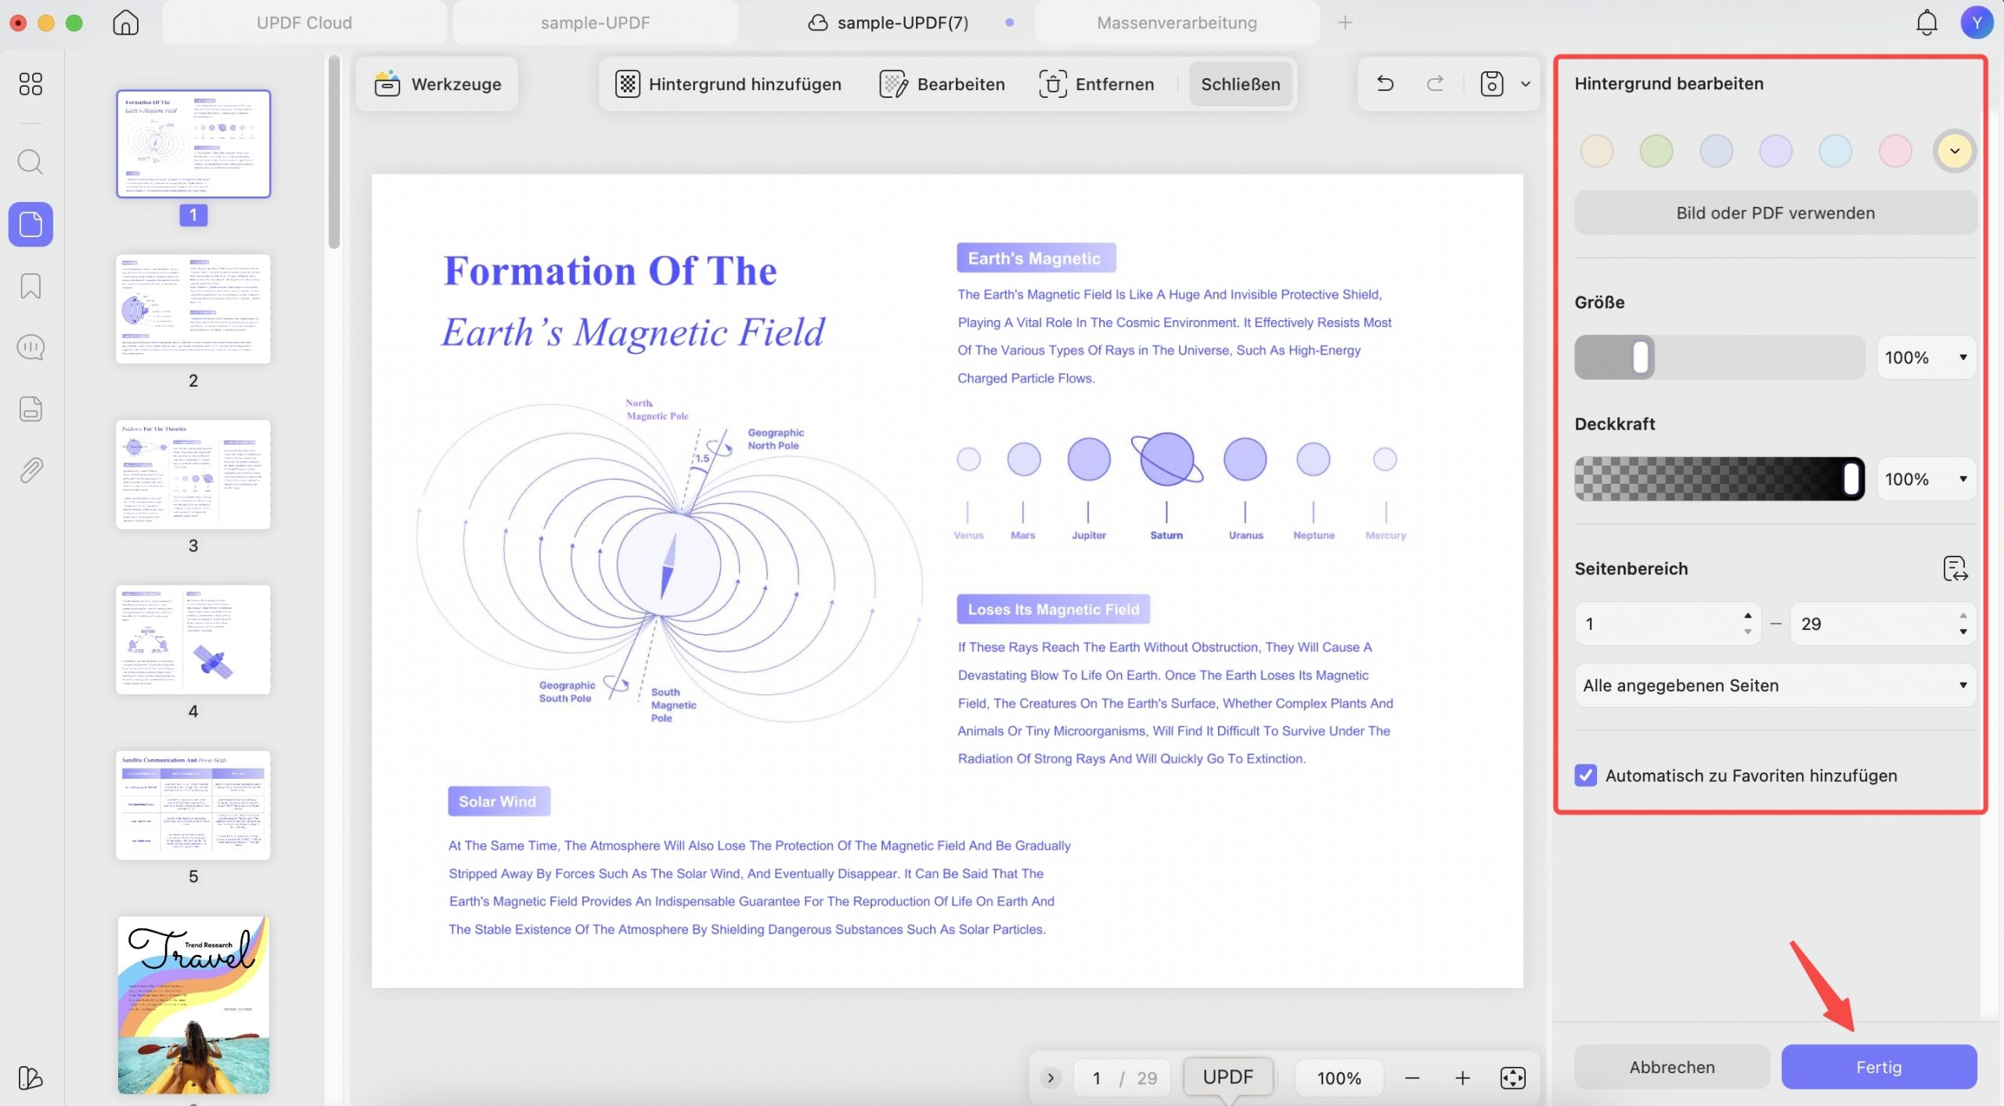Click the undo arrow icon
Viewport: 2004px width, 1106px height.
pos(1386,84)
